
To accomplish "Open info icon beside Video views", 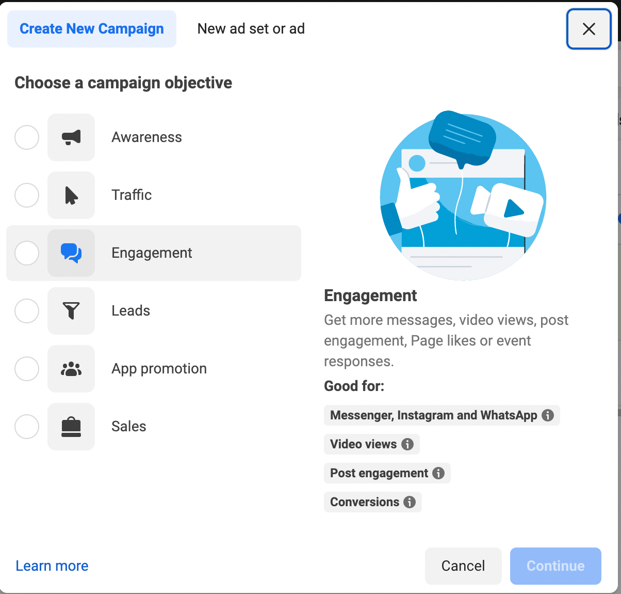I will (x=407, y=444).
